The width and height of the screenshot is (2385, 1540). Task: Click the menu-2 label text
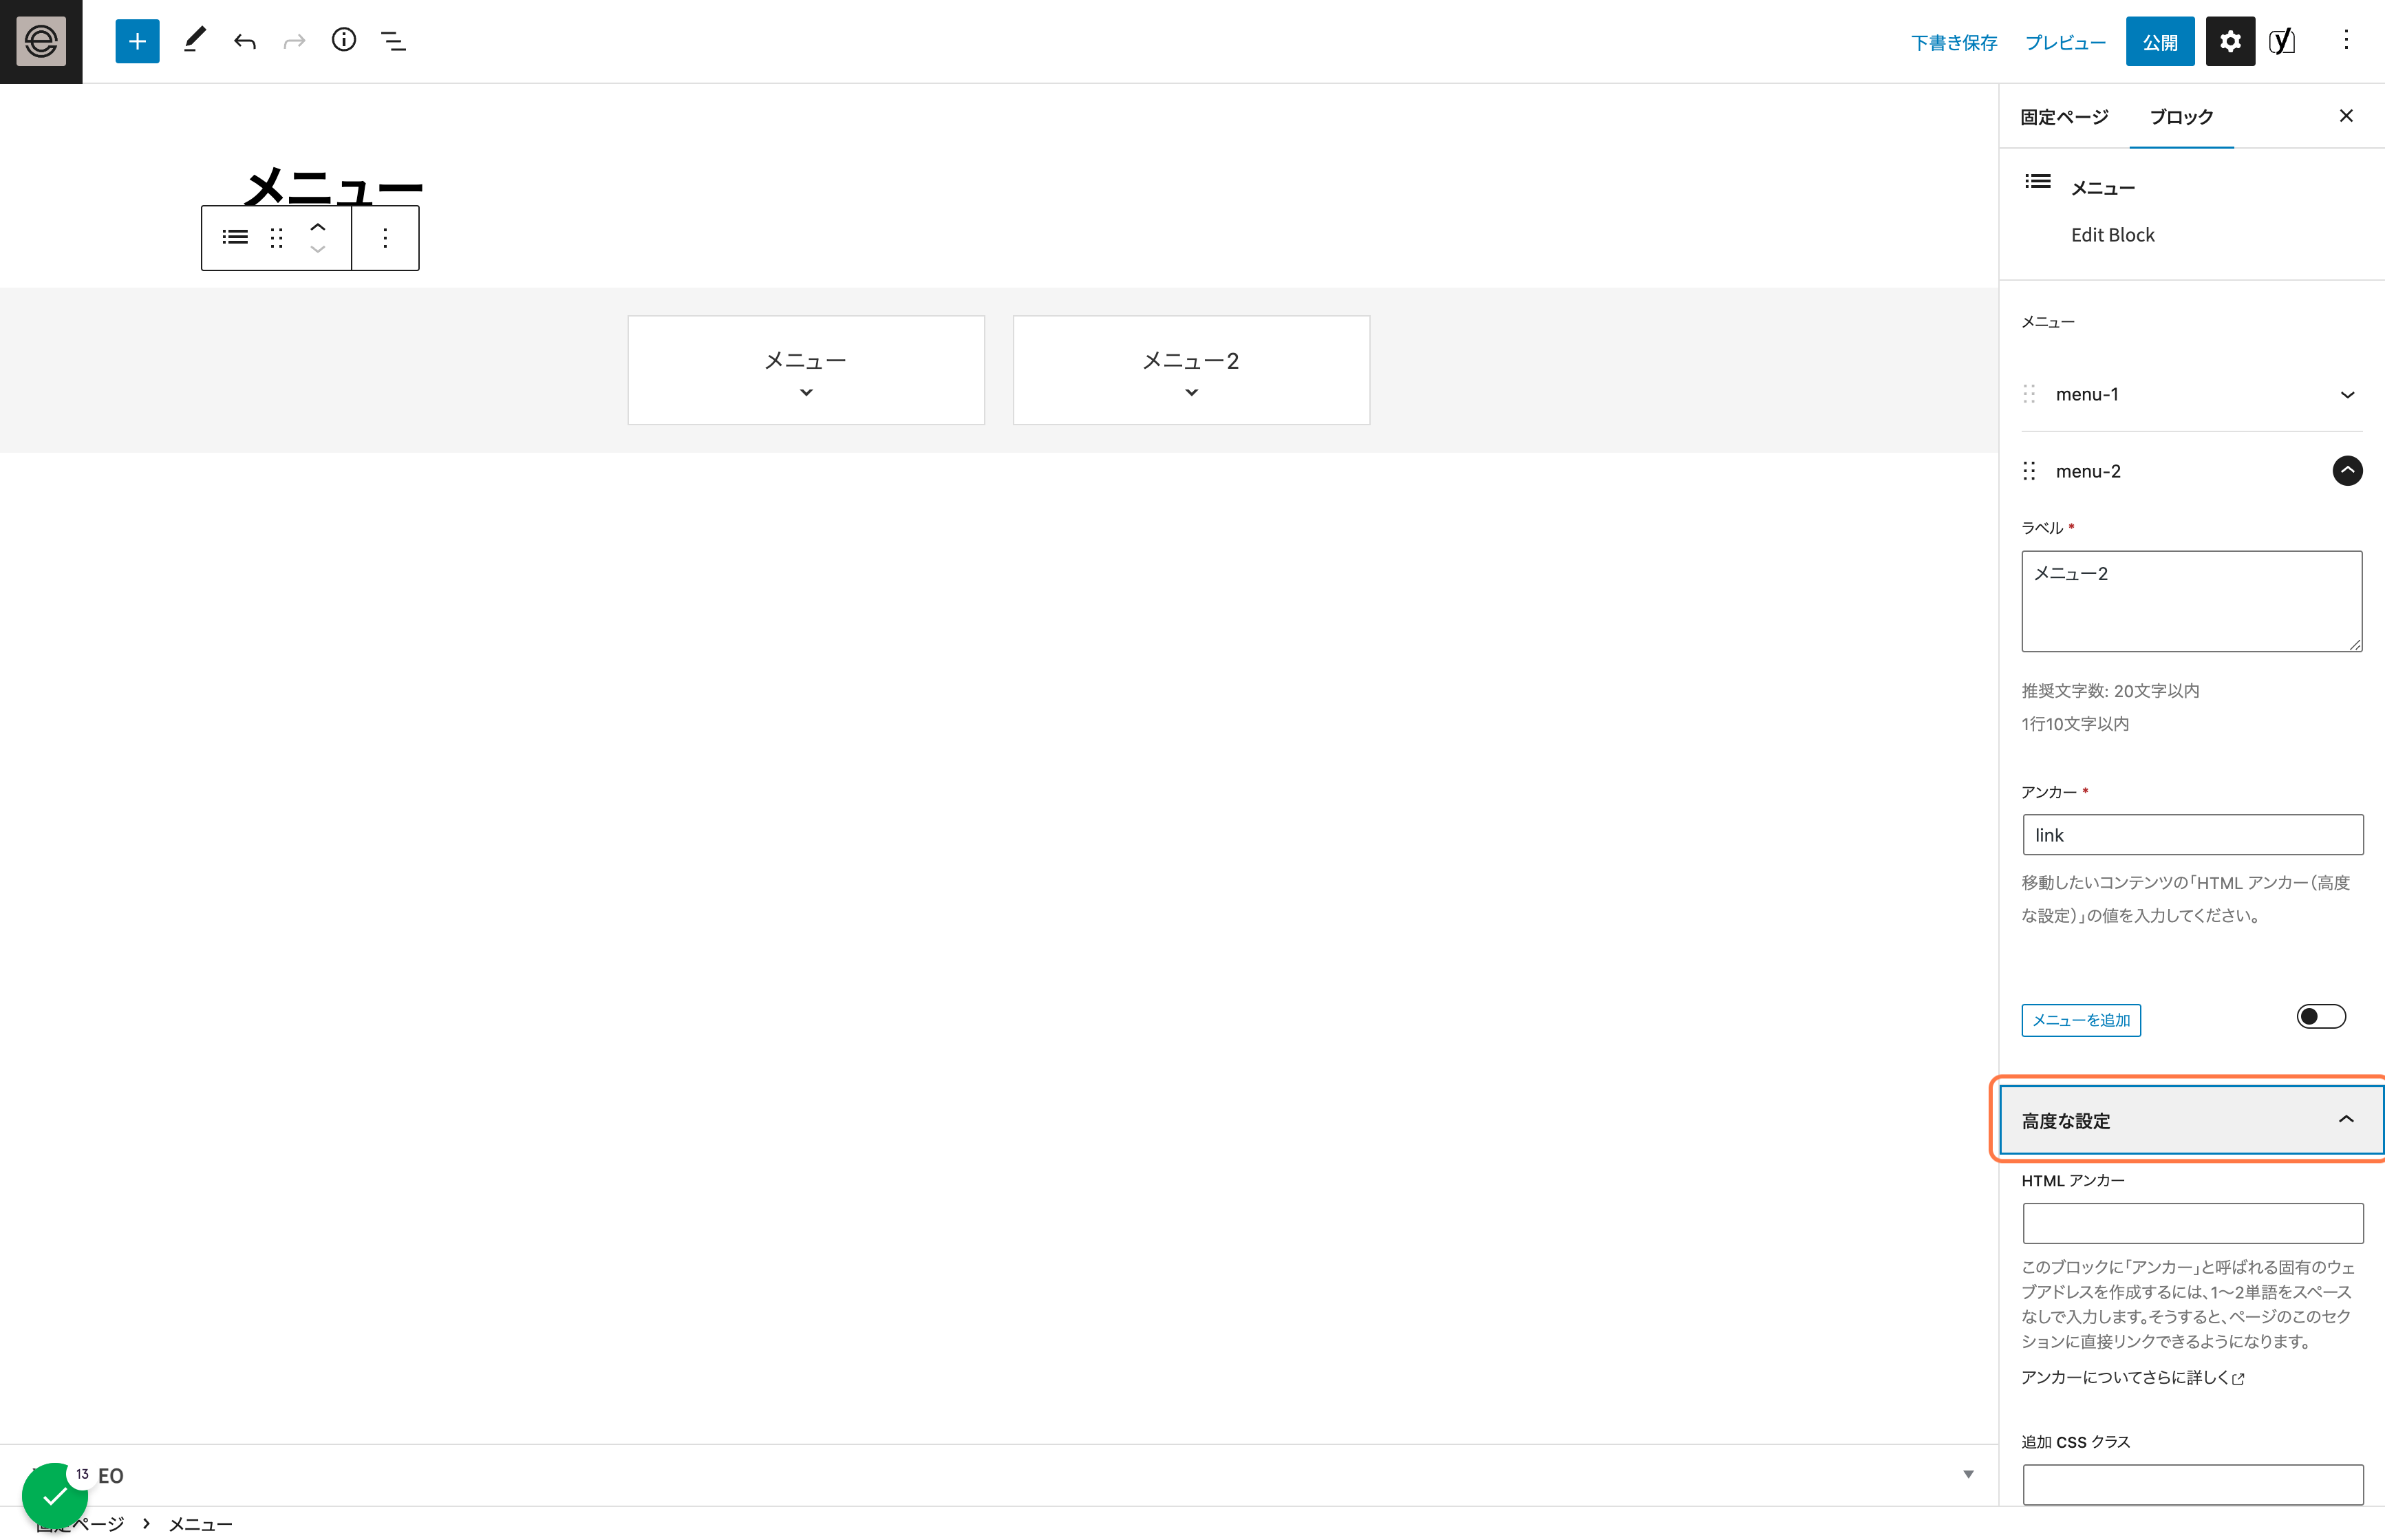point(2088,471)
